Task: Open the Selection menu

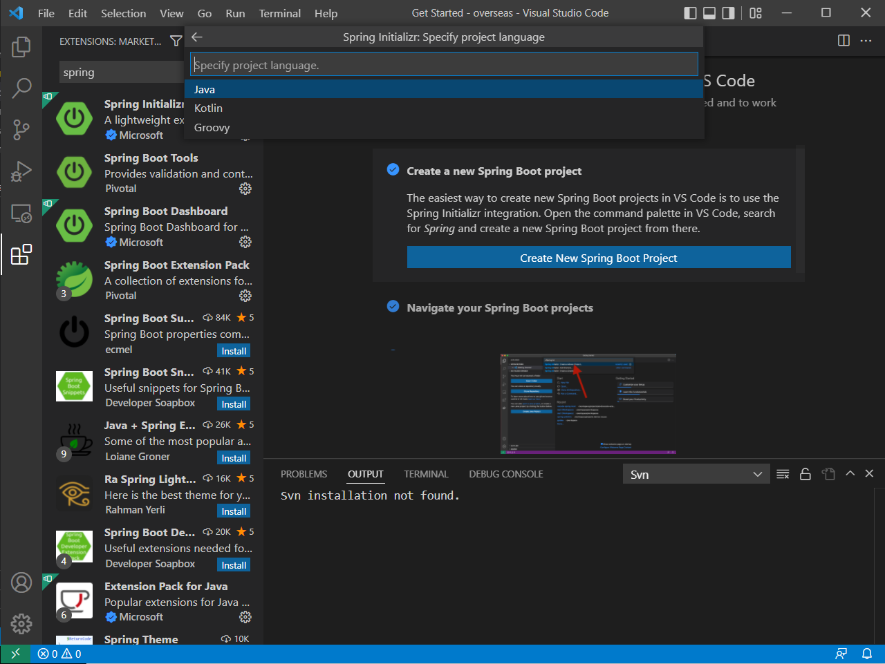Action: click(x=124, y=13)
